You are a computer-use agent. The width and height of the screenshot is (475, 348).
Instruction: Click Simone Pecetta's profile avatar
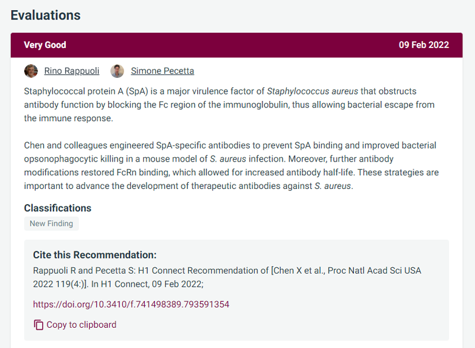point(117,71)
